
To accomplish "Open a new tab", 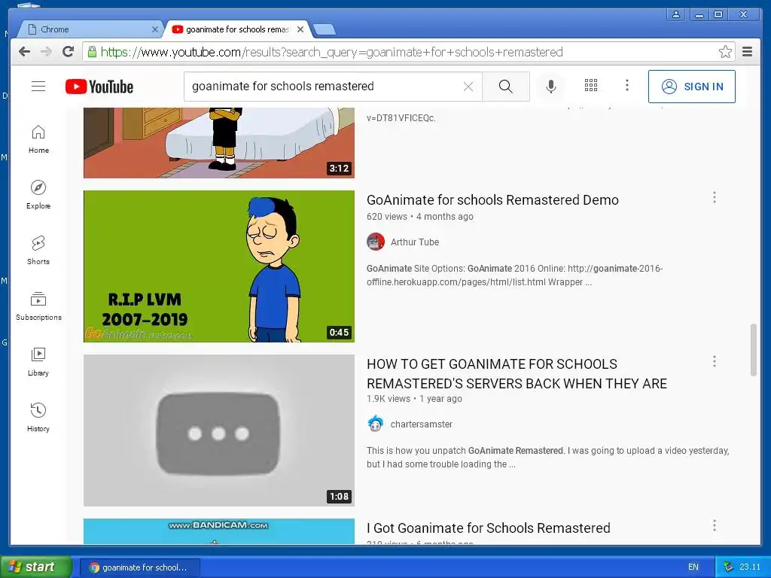I will (x=325, y=30).
